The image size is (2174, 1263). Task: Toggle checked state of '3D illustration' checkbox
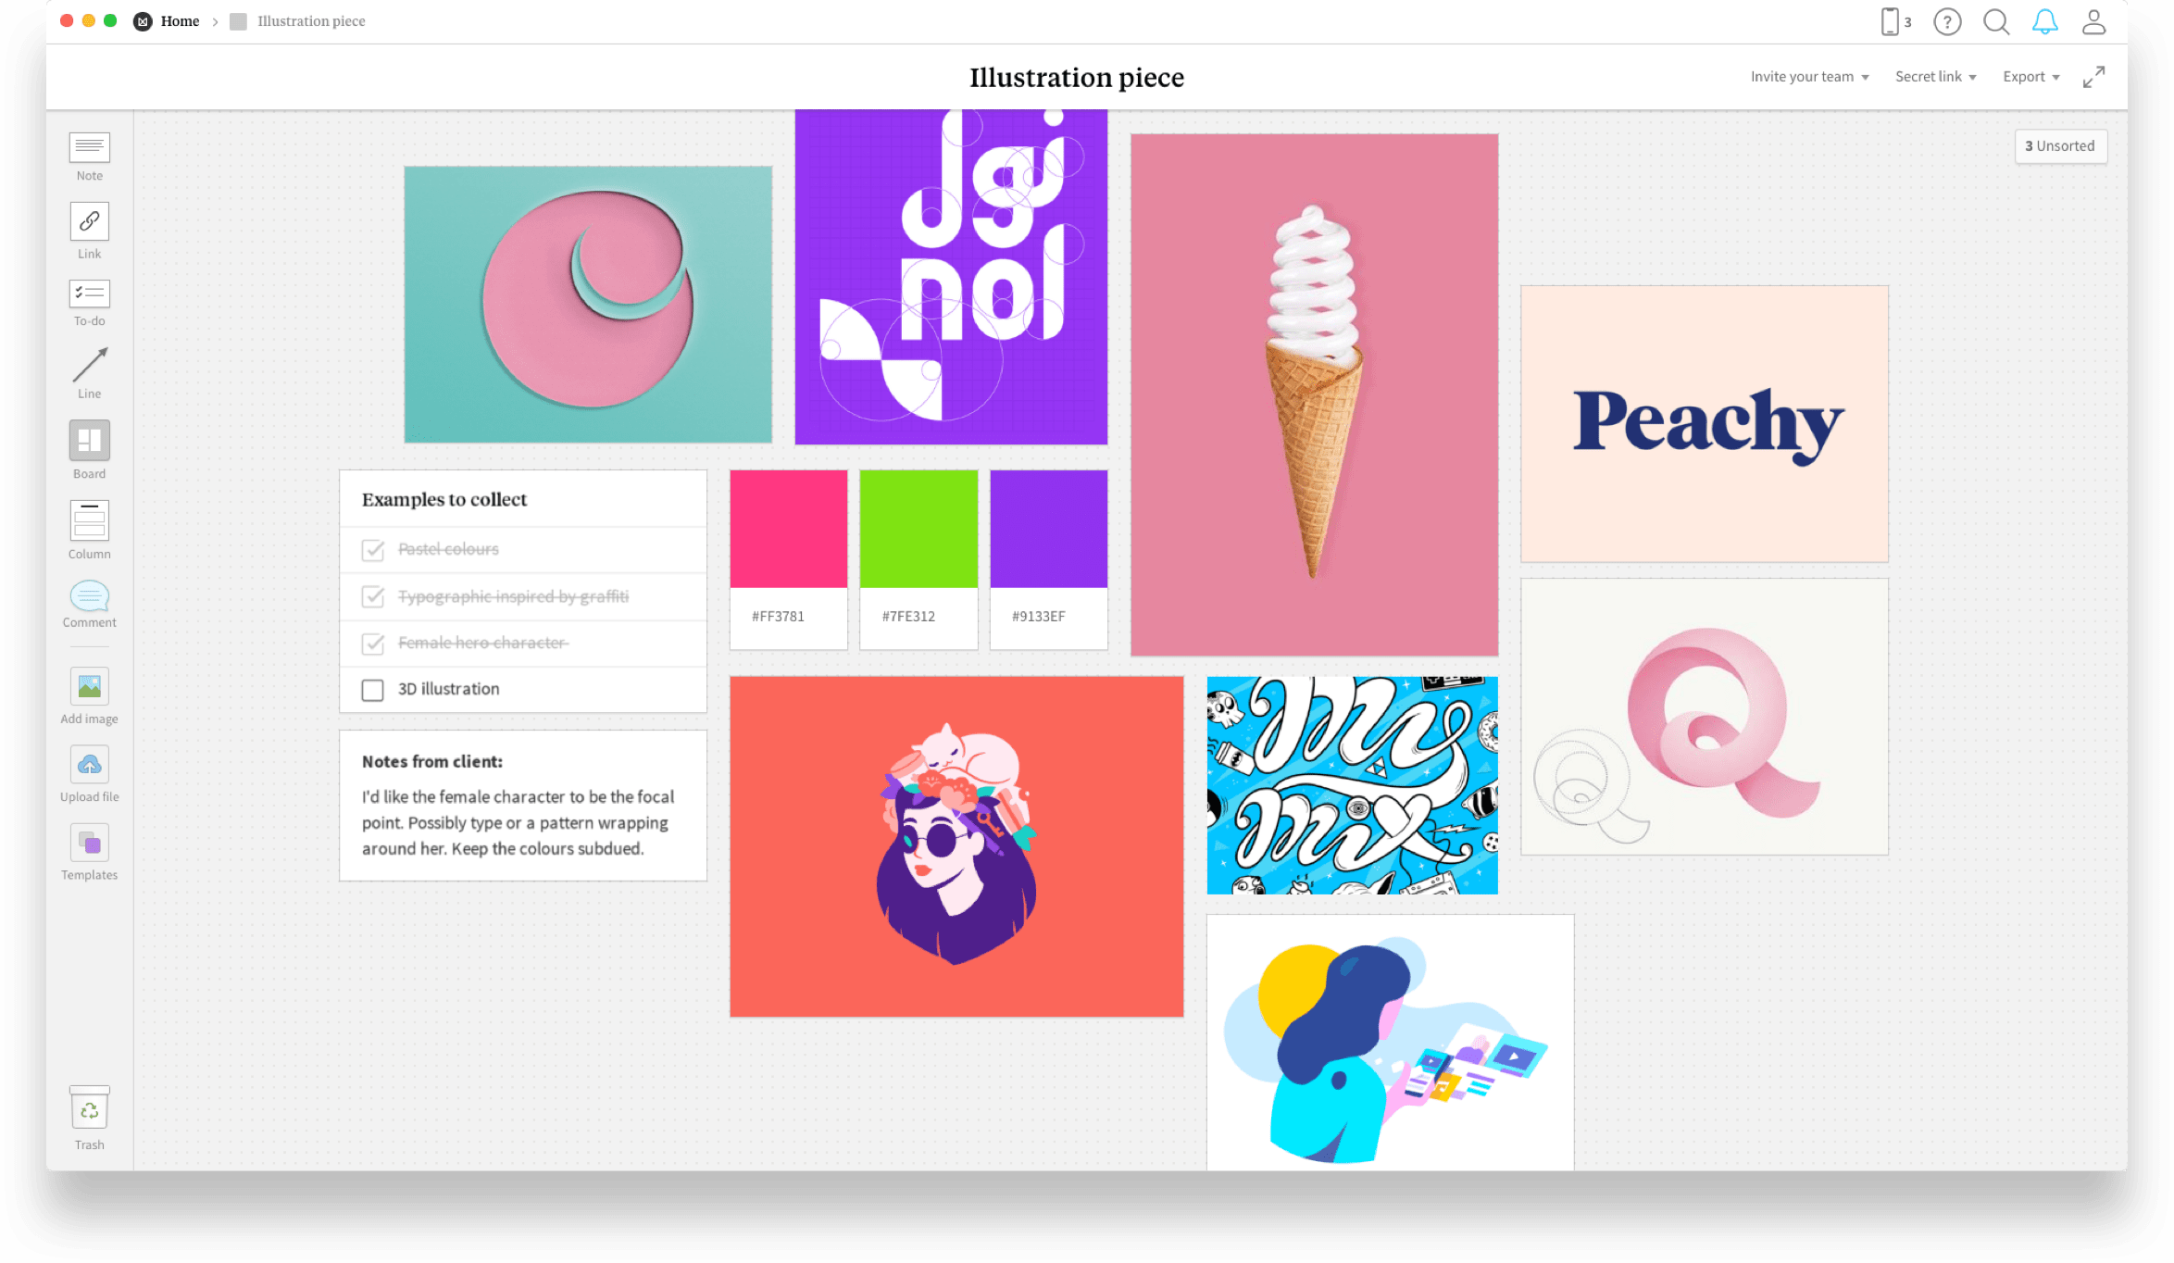coord(373,689)
